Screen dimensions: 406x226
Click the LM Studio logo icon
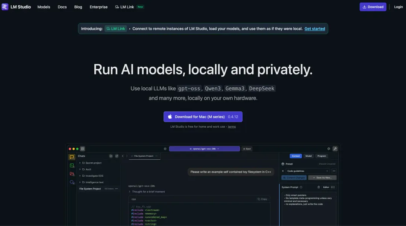point(5,7)
